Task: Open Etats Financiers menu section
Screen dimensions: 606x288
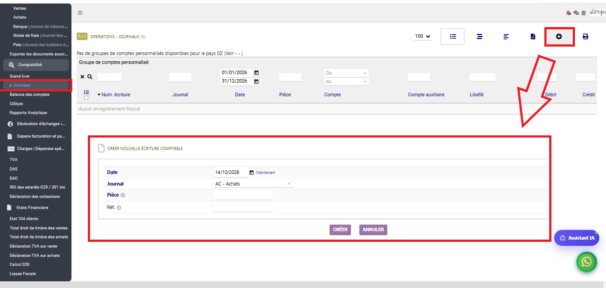Action: coord(32,208)
